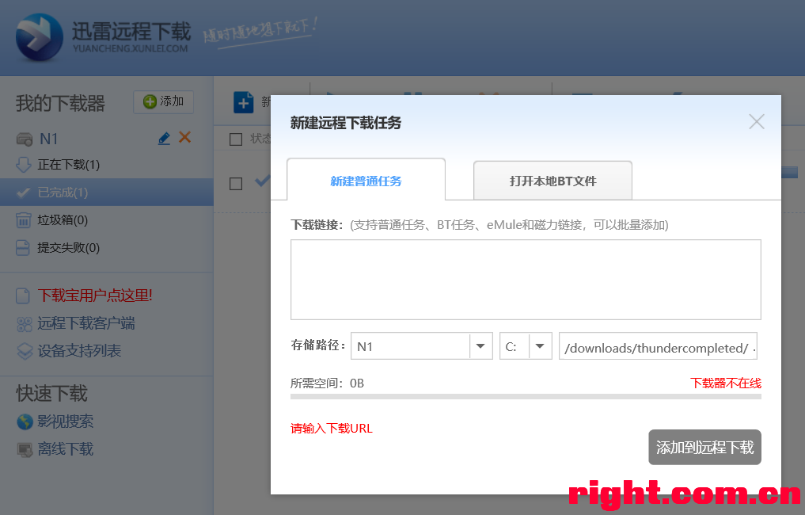Click the 我的下载器 heading
This screenshot has height=515, width=805.
pyautogui.click(x=61, y=103)
